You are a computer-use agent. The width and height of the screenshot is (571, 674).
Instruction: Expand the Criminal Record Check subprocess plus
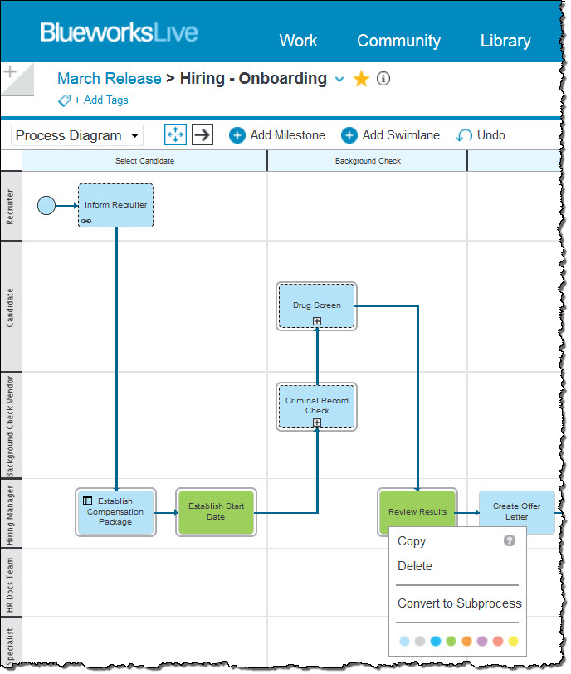[x=317, y=422]
